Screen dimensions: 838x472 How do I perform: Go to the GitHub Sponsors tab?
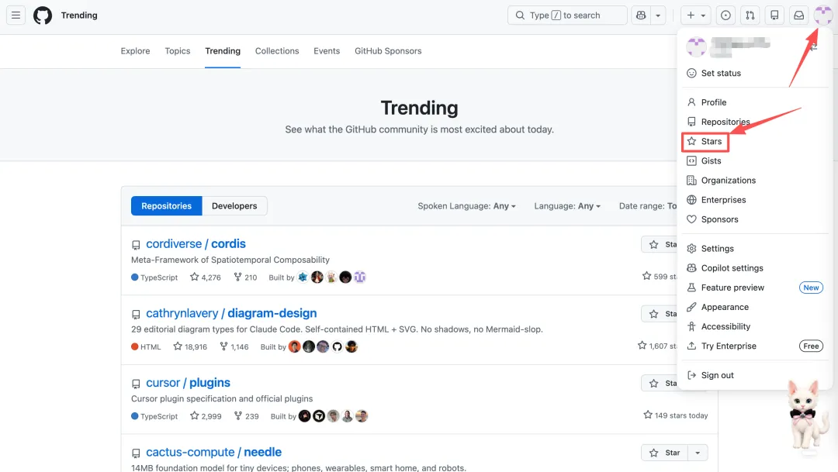click(x=388, y=50)
